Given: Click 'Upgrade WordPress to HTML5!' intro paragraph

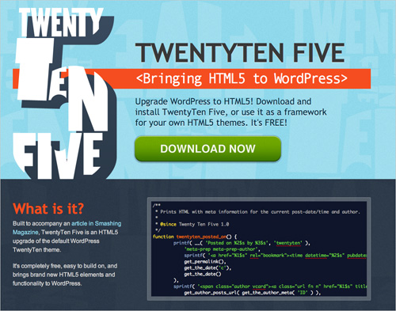Looking at the screenshot, I should tap(230, 112).
